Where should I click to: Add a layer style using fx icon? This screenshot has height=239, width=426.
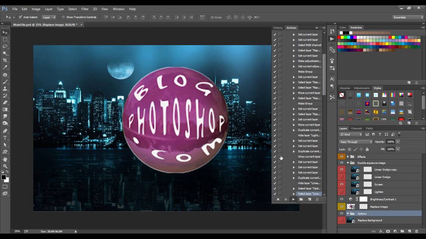[381, 231]
